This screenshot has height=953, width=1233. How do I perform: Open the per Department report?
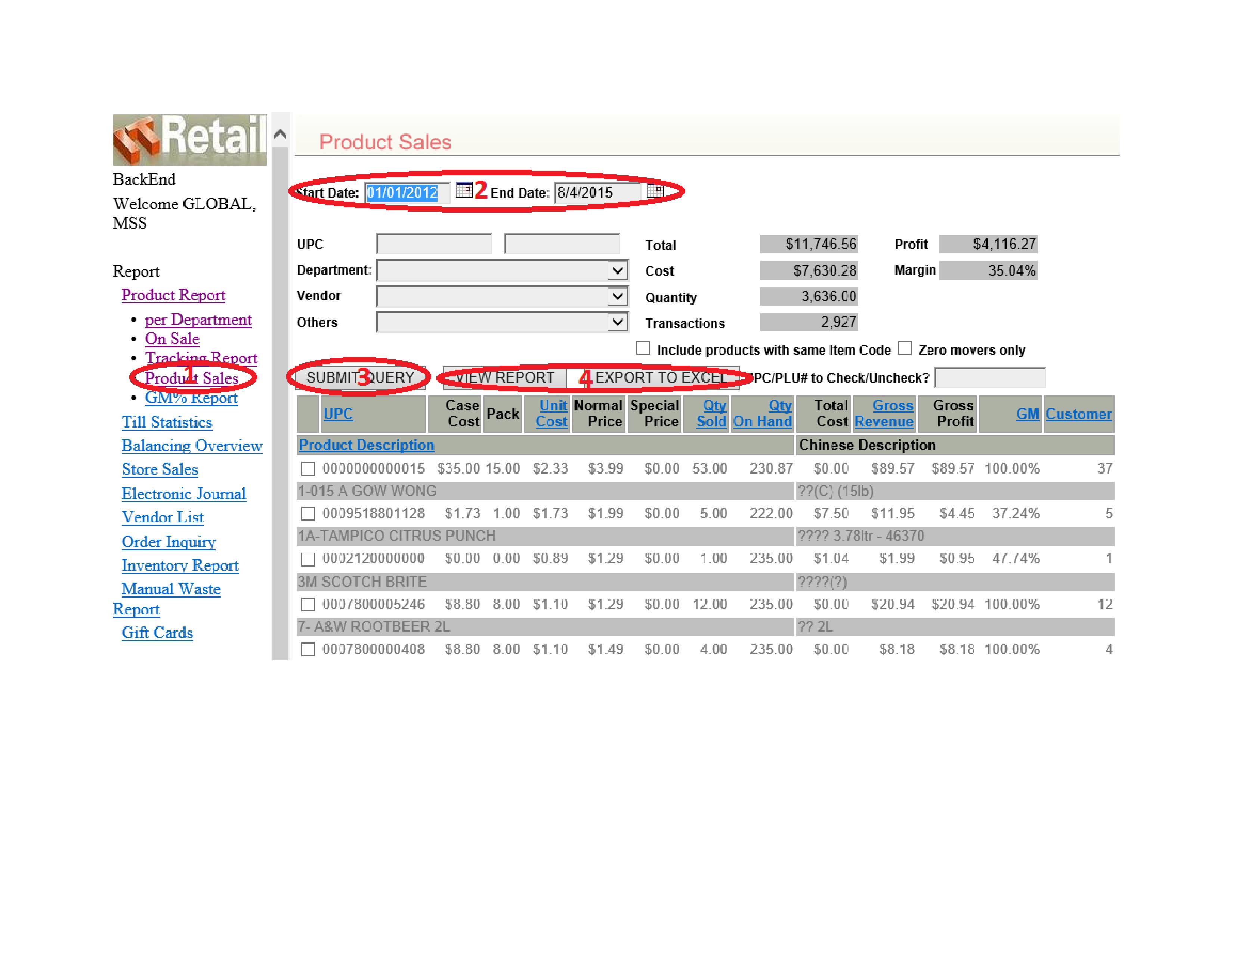198,320
